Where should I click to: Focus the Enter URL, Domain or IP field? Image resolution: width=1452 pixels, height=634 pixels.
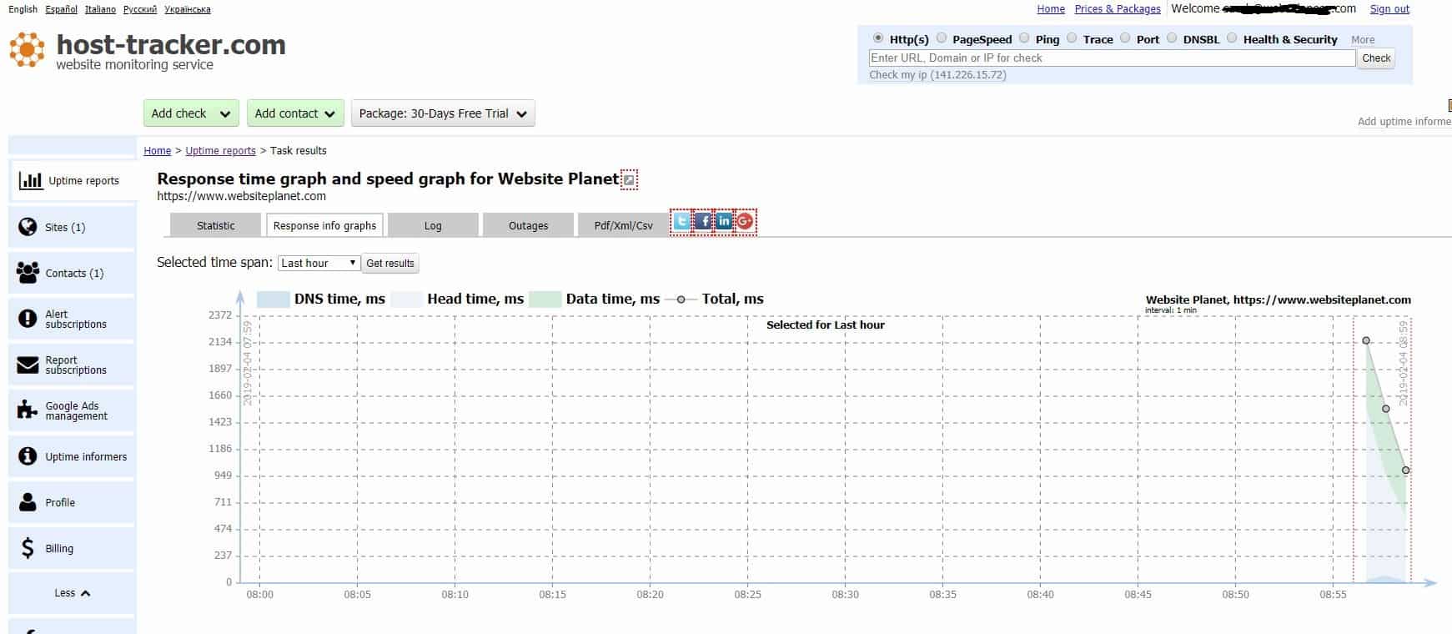(1112, 58)
